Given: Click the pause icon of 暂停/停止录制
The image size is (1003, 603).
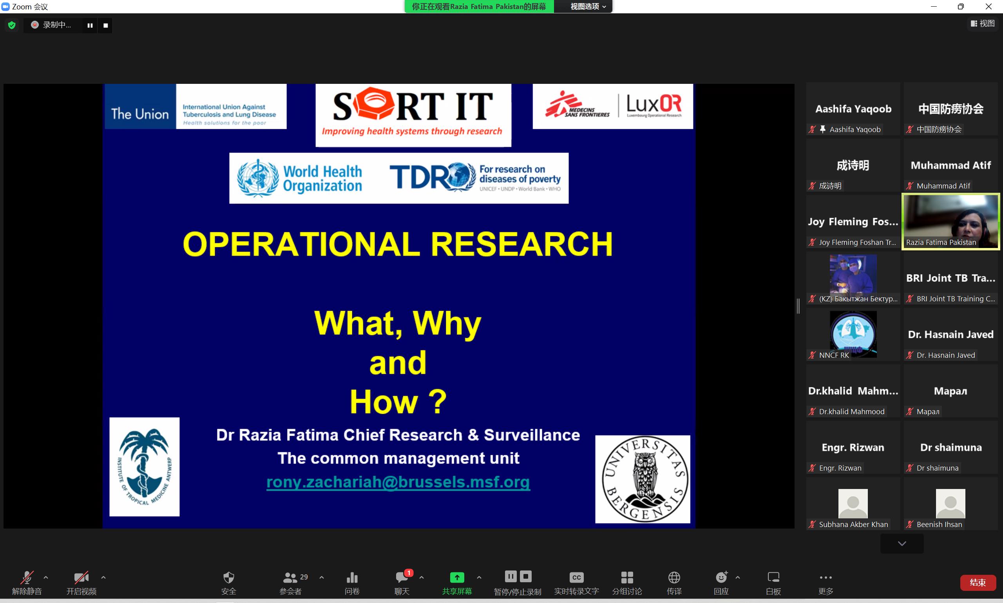Looking at the screenshot, I should click(x=511, y=576).
